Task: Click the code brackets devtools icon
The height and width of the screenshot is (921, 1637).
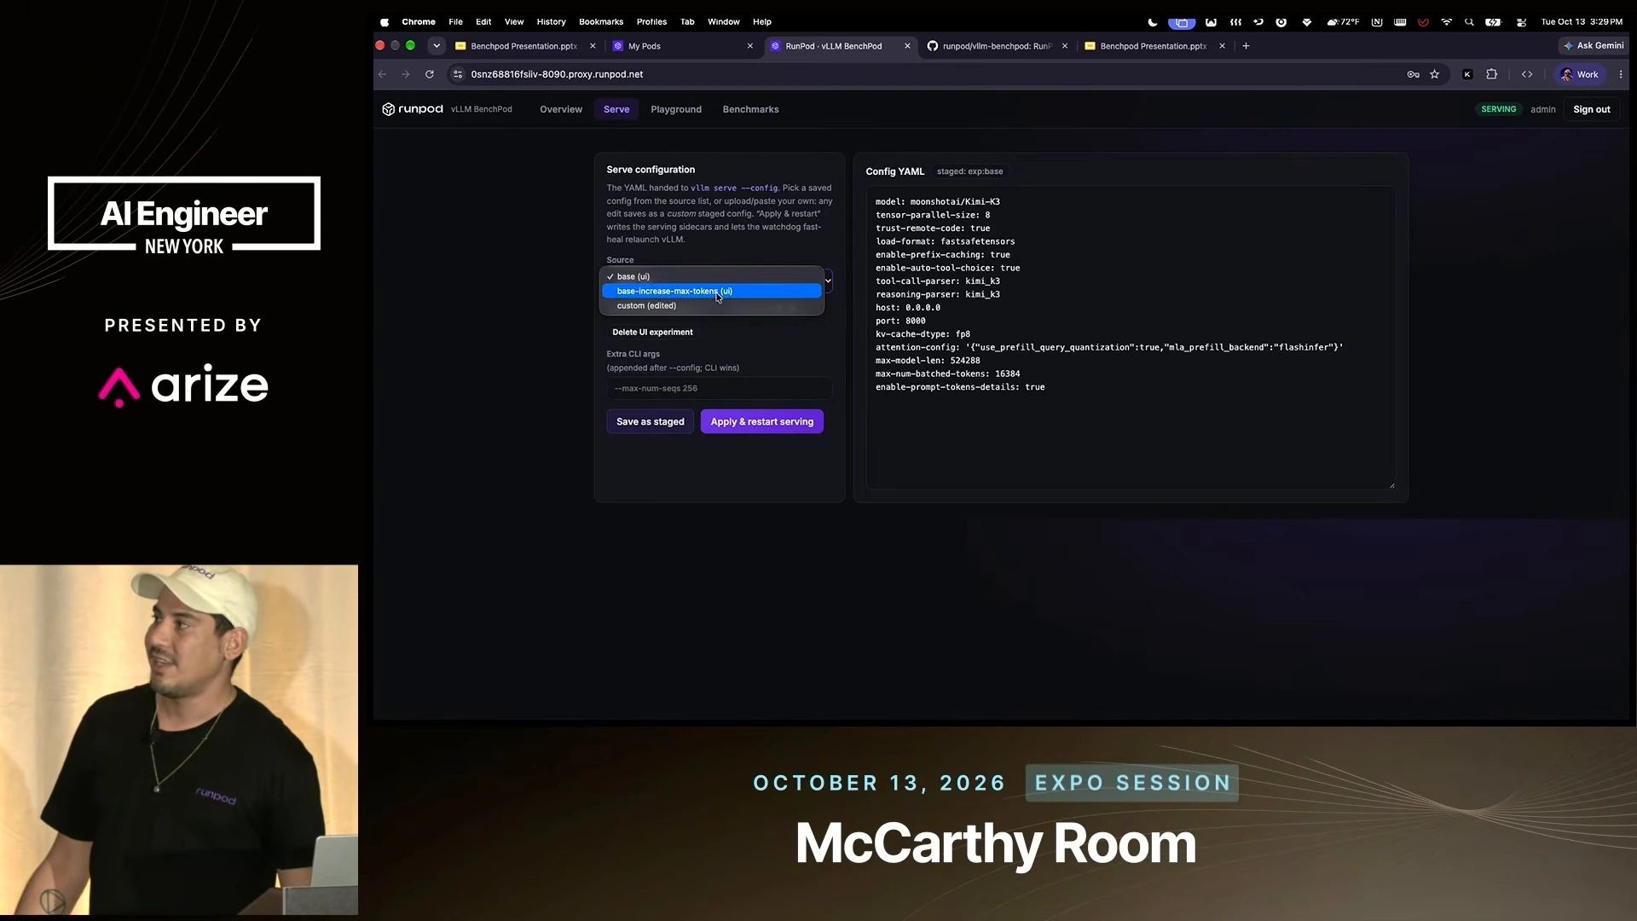Action: coord(1527,74)
